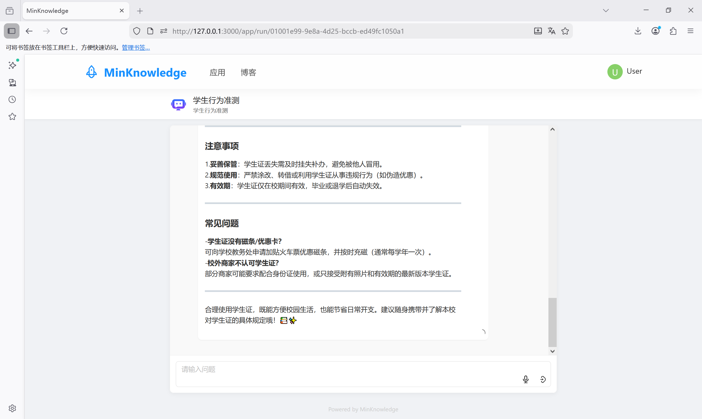This screenshot has height=419, width=702.
Task: Open the 博客 menu item
Action: (x=248, y=73)
